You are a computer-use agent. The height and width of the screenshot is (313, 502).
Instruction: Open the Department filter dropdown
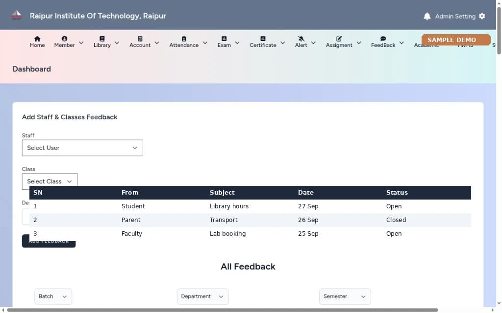[x=202, y=296]
